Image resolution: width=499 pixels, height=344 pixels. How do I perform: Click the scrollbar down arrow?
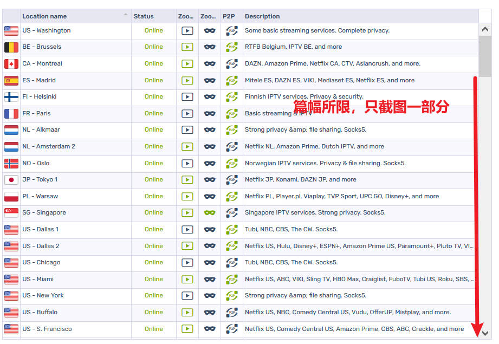coord(485,333)
